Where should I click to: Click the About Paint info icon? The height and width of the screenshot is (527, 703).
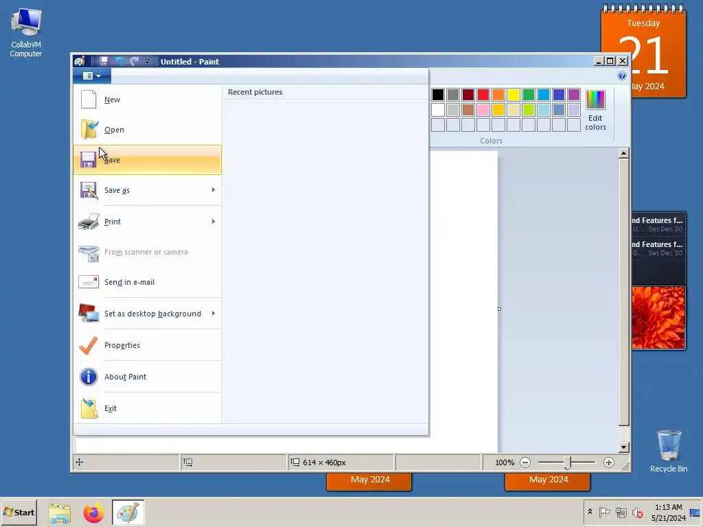89,377
